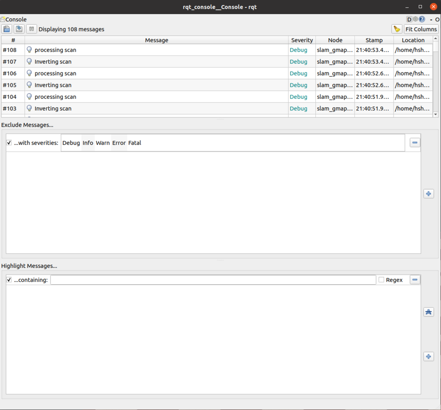
Task: Select the Warn severity option
Action: 103,143
